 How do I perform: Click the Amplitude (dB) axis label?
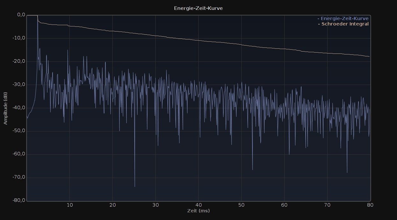tap(5, 108)
